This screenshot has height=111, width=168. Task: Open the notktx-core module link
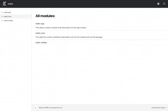point(40,33)
